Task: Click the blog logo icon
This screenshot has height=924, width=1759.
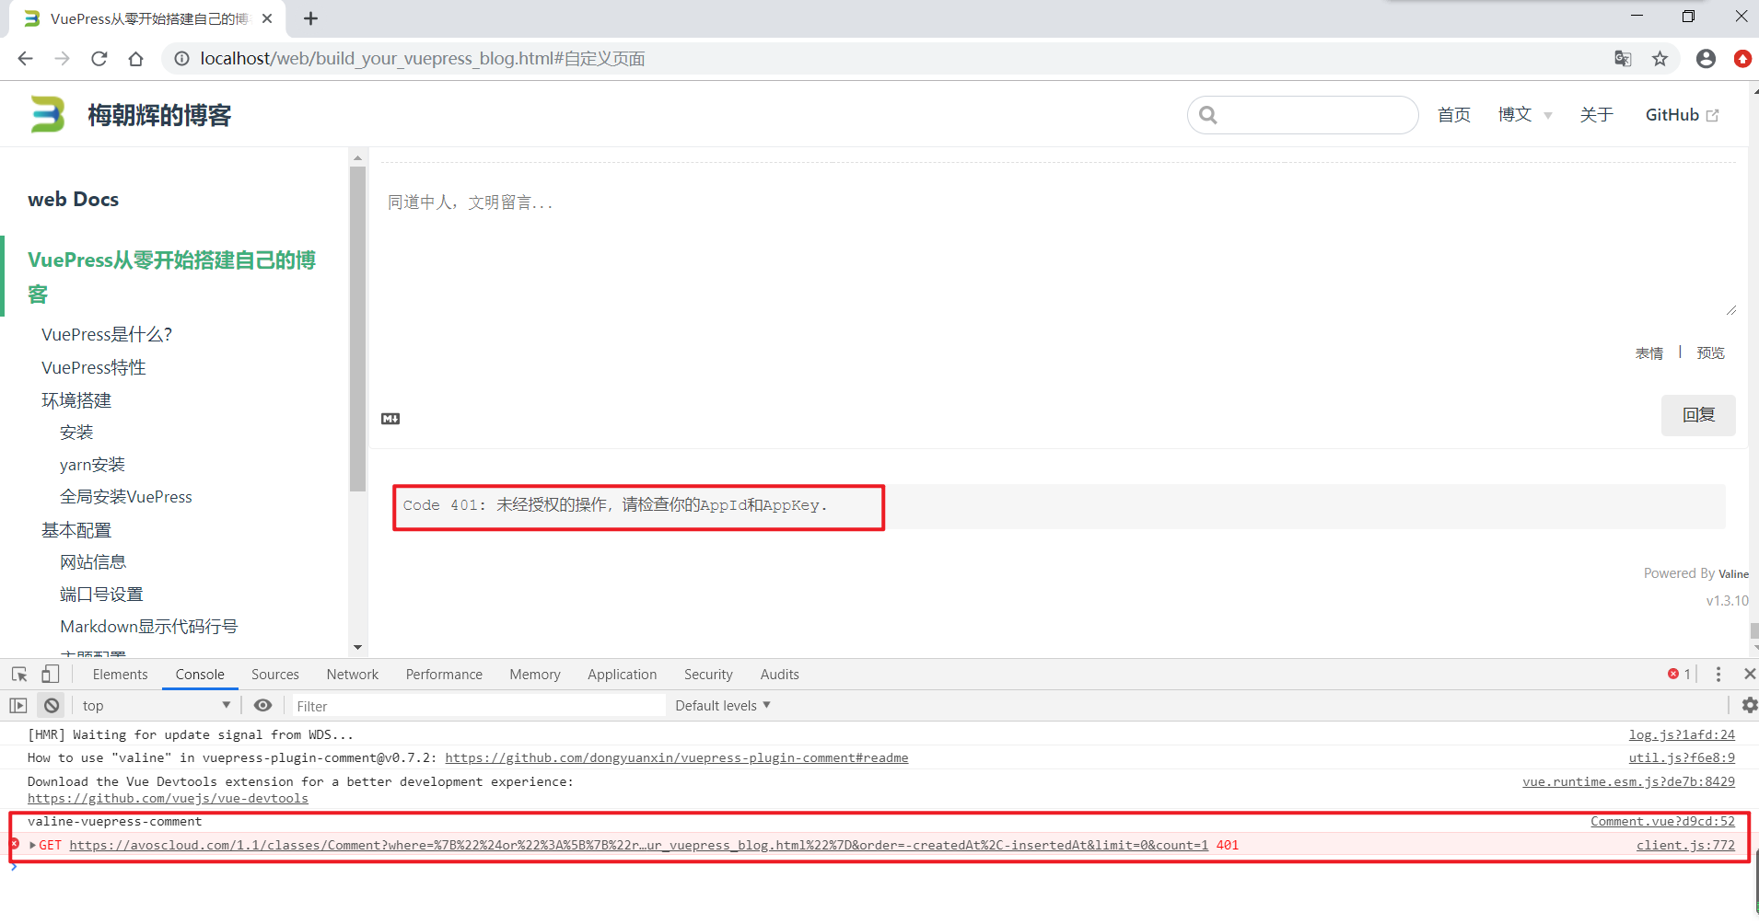Action: [47, 114]
